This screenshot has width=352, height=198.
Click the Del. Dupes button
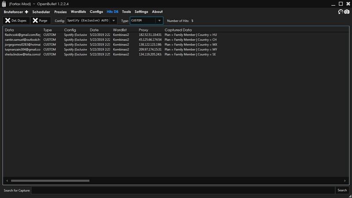click(x=16, y=20)
